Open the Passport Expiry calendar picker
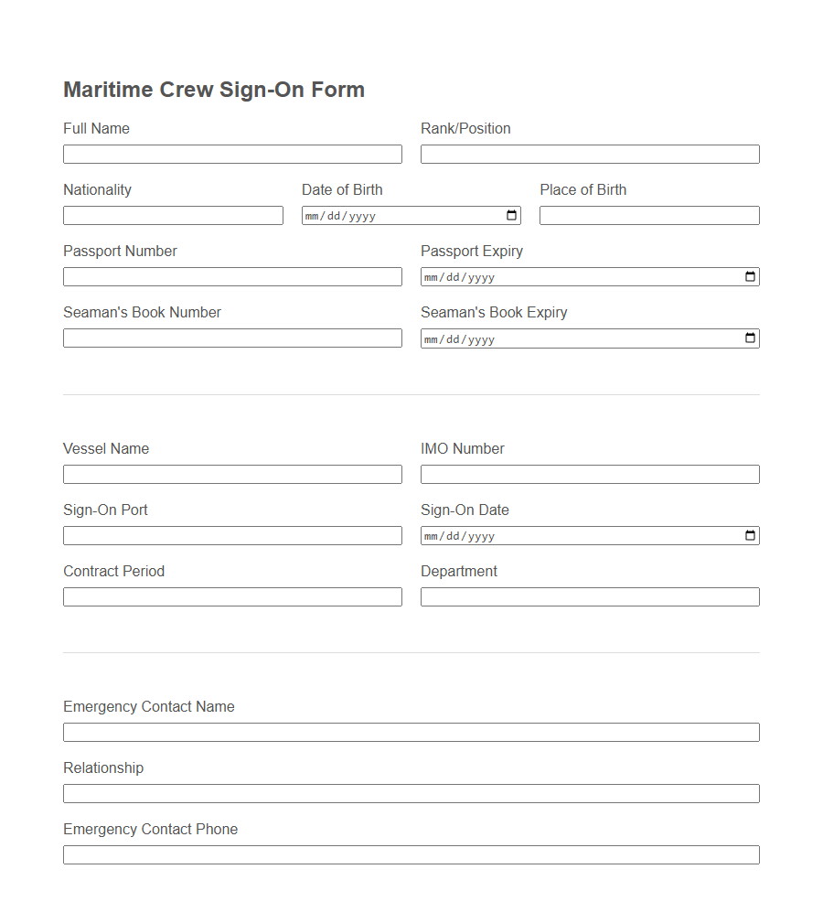The width and height of the screenshot is (823, 923). tap(750, 276)
